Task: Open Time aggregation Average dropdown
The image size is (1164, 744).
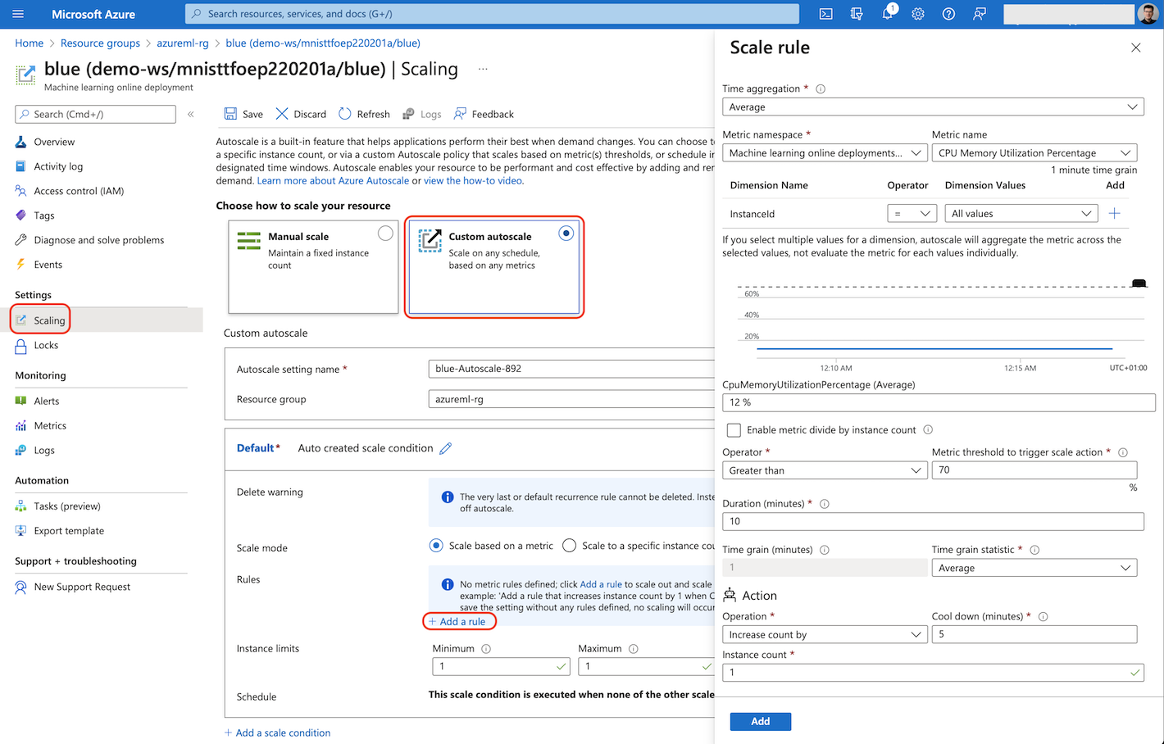Action: [x=933, y=107]
